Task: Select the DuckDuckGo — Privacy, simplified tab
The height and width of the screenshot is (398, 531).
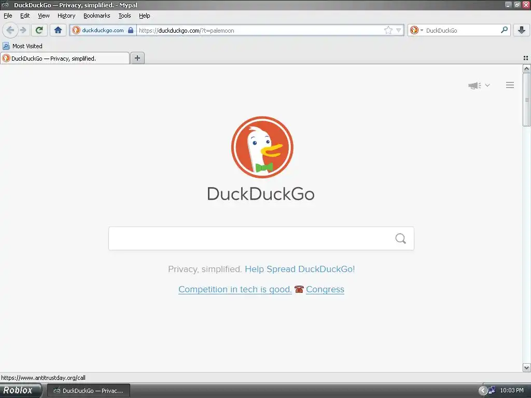Action: 65,58
